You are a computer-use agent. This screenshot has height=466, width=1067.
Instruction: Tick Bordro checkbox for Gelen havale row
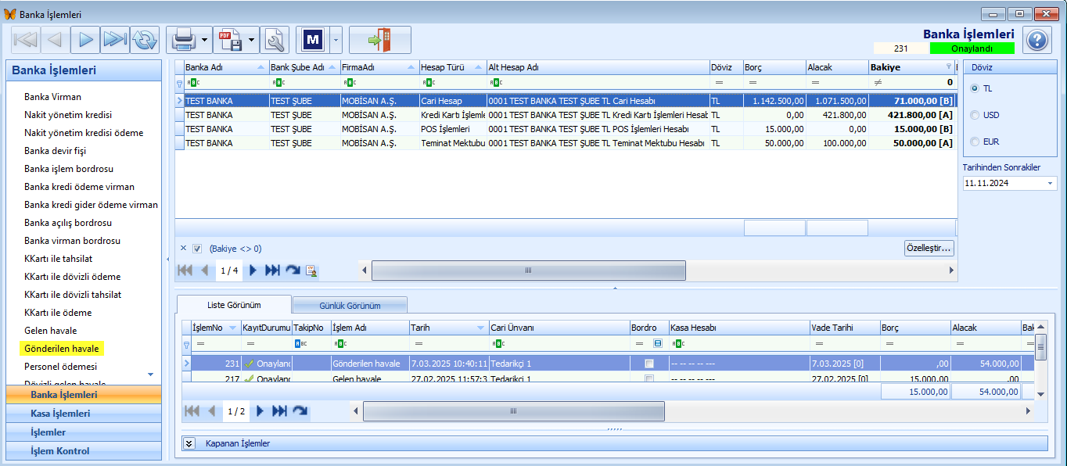pos(648,379)
